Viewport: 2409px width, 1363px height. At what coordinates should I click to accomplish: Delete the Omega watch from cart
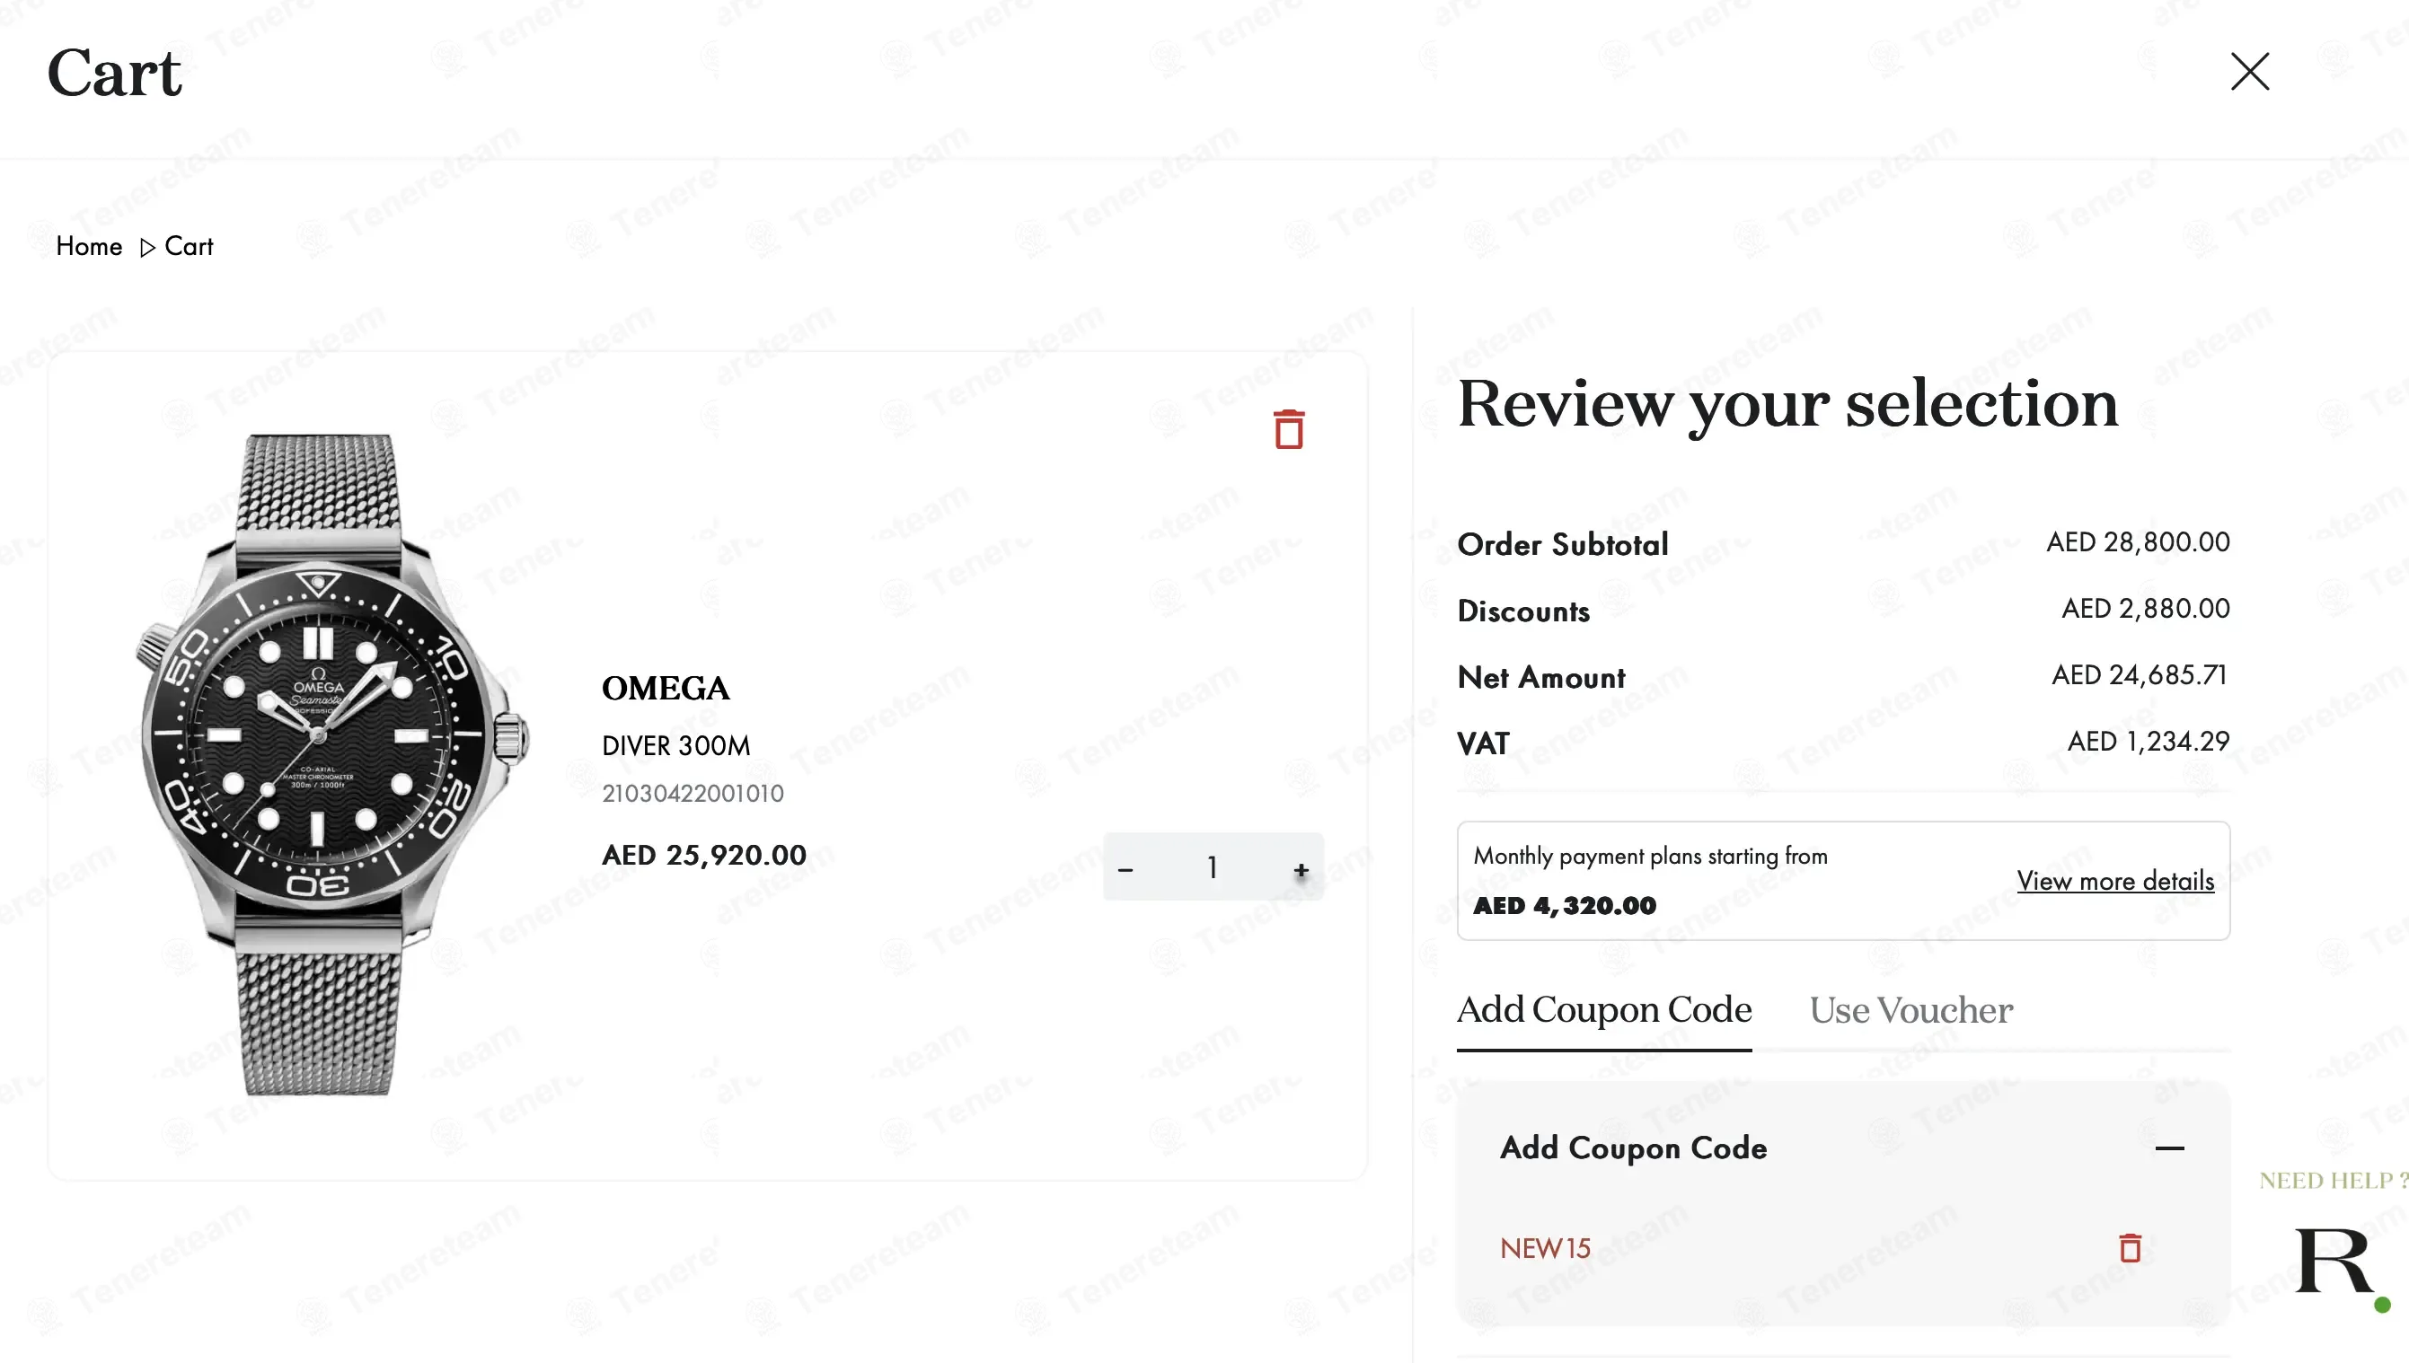coord(1288,429)
